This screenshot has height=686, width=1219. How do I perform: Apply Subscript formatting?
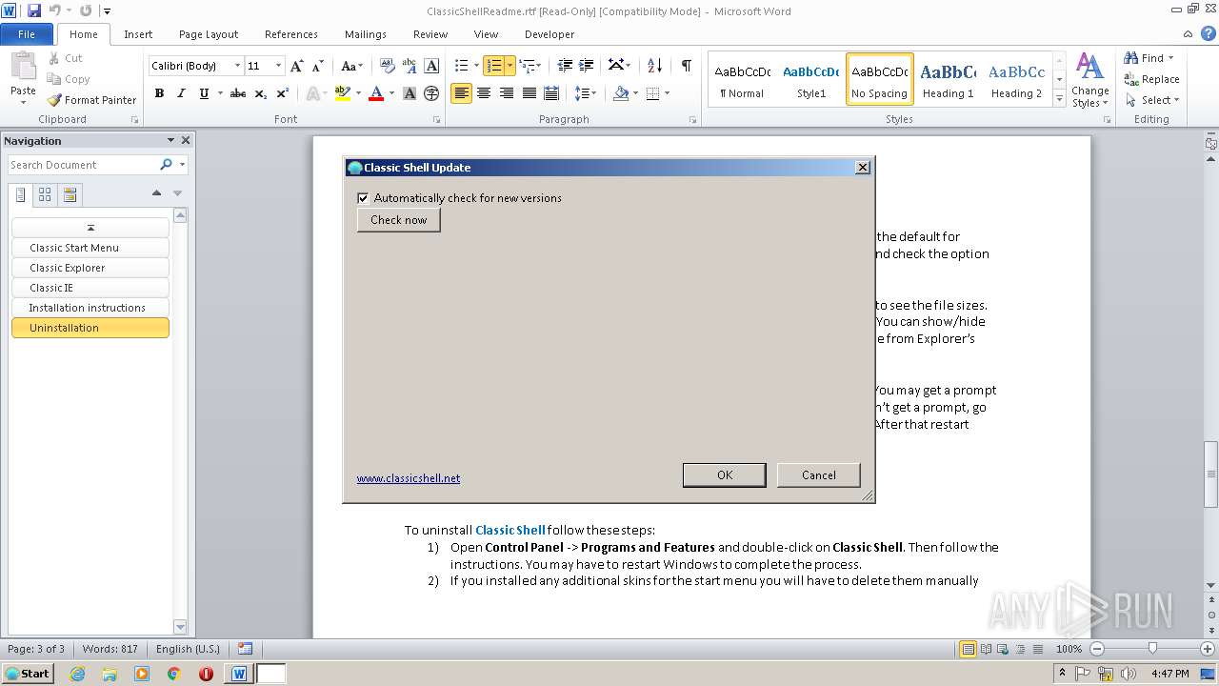click(261, 93)
